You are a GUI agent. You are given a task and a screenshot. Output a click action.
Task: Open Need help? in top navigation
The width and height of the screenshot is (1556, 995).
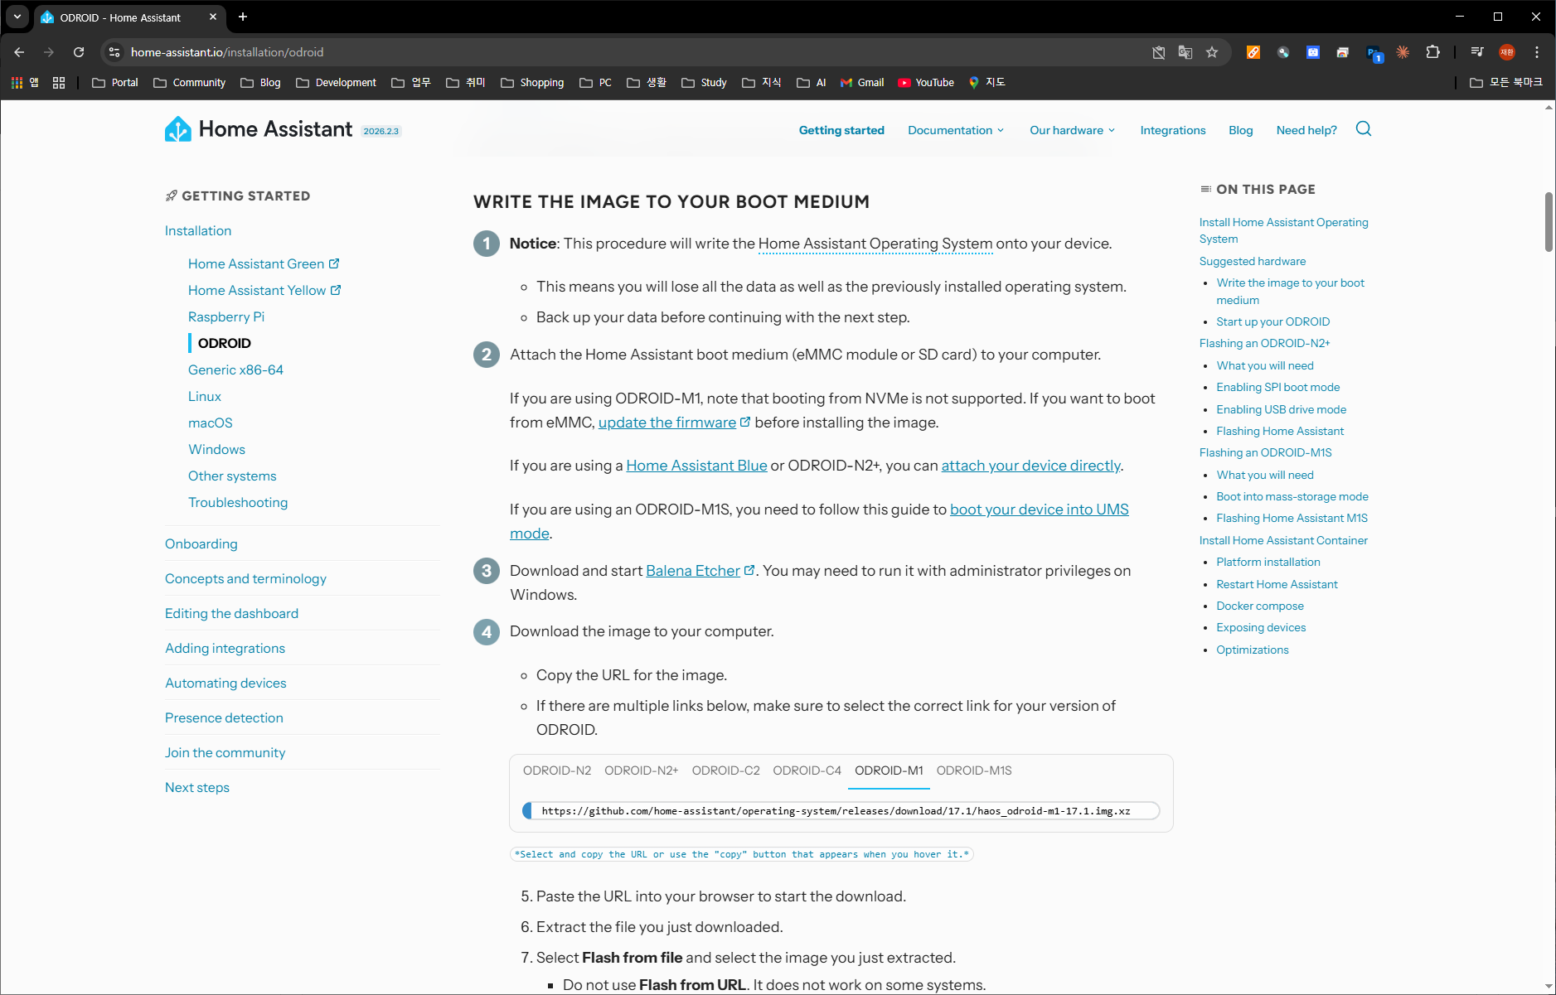(x=1306, y=130)
